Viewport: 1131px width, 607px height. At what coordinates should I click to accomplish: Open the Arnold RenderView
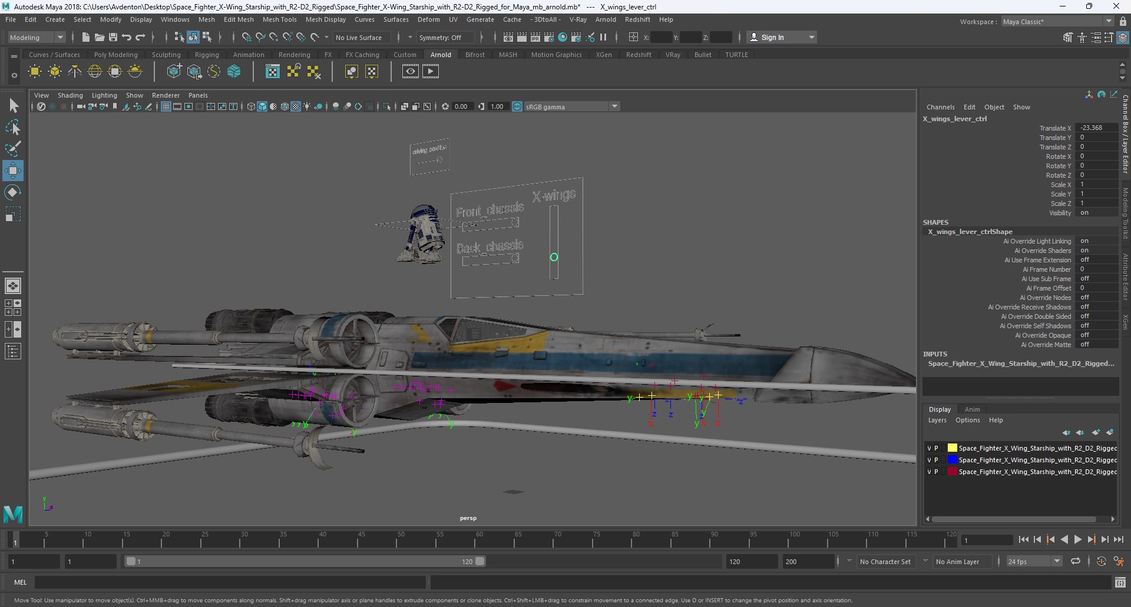click(411, 72)
